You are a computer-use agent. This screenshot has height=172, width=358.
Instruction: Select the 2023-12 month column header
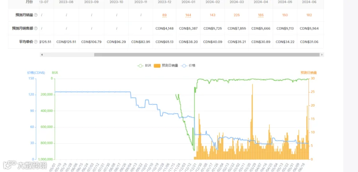(164, 2)
